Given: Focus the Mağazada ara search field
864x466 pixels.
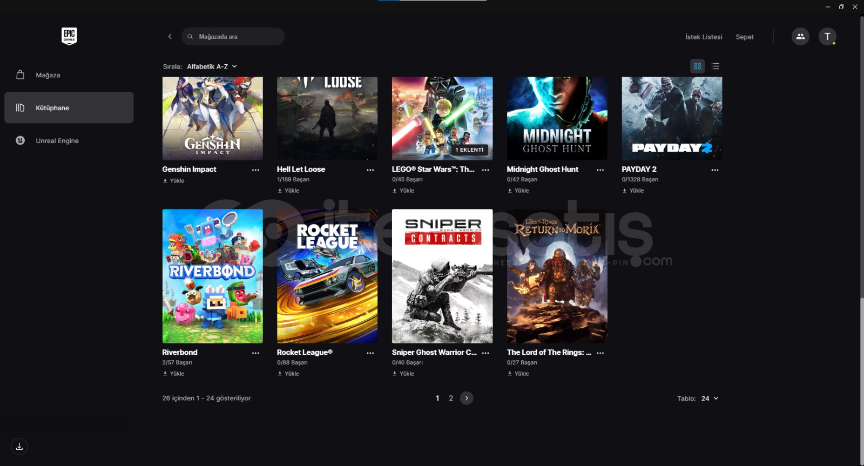Looking at the screenshot, I should point(233,36).
